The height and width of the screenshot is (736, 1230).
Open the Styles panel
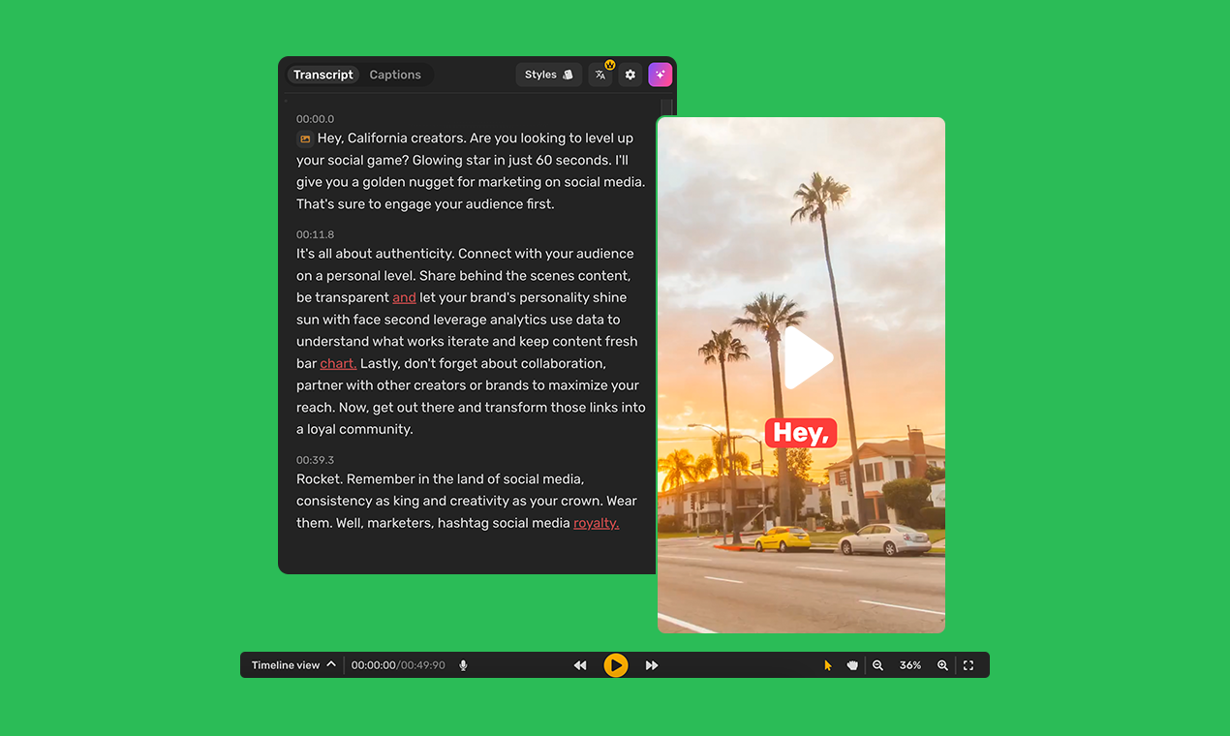[542, 74]
